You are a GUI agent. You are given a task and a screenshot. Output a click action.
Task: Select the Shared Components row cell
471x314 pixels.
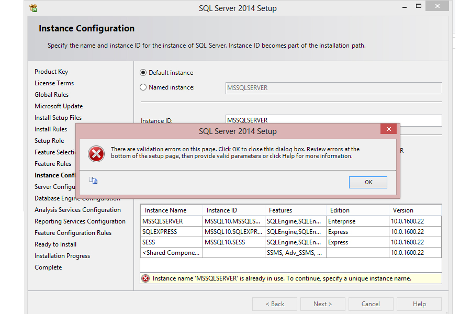tap(172, 253)
